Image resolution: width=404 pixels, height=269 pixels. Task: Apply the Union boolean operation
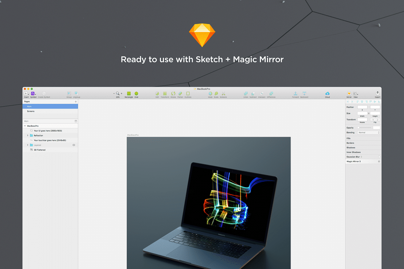246,93
